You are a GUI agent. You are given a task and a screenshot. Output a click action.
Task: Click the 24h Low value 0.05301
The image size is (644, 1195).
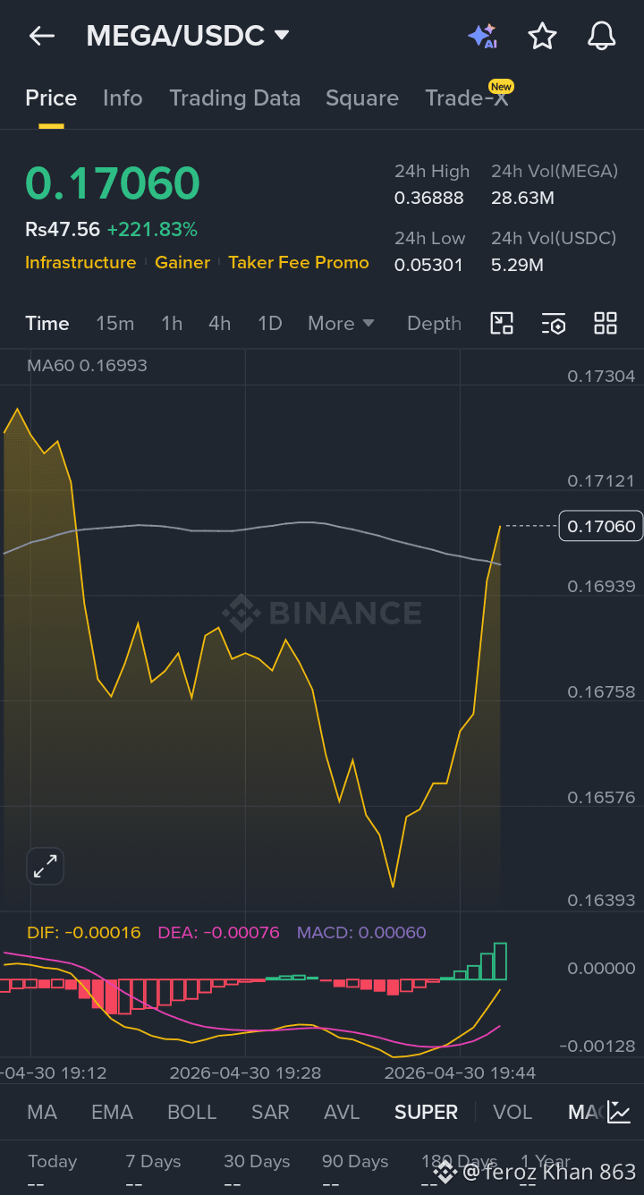click(428, 265)
